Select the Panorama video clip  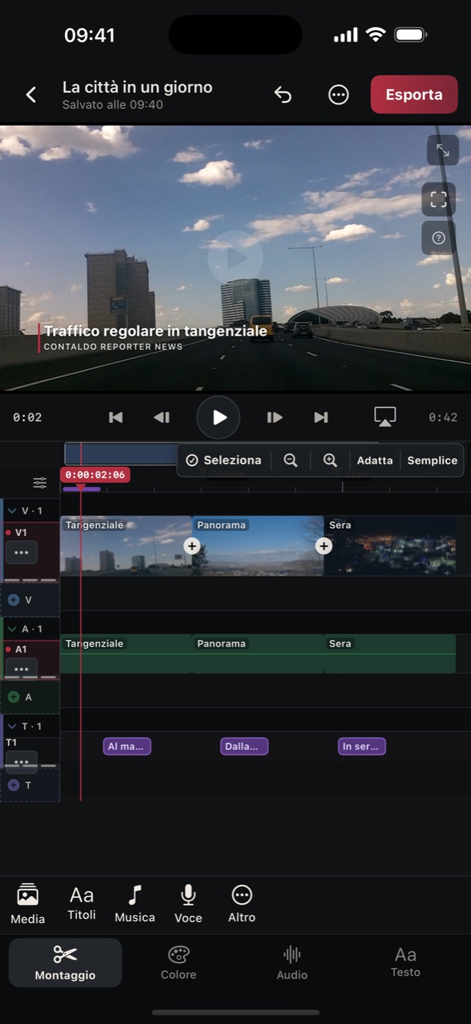click(257, 546)
